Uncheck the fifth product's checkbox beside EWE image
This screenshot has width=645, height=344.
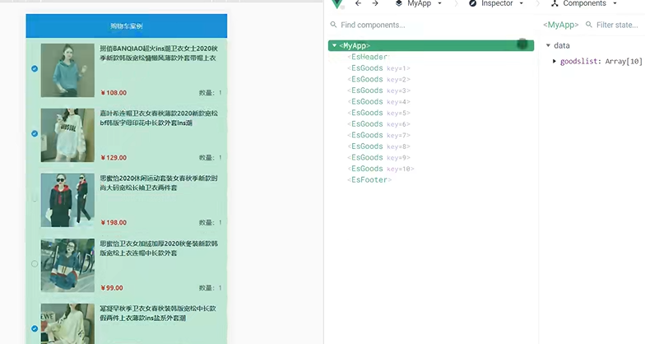(35, 328)
